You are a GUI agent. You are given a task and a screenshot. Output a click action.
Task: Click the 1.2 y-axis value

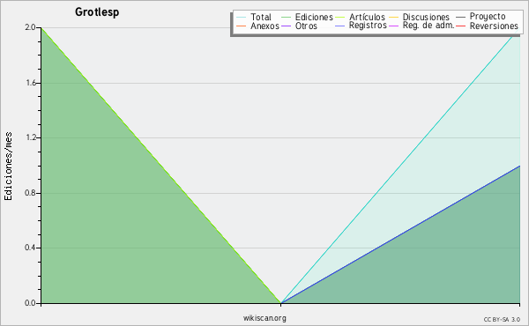coord(31,137)
